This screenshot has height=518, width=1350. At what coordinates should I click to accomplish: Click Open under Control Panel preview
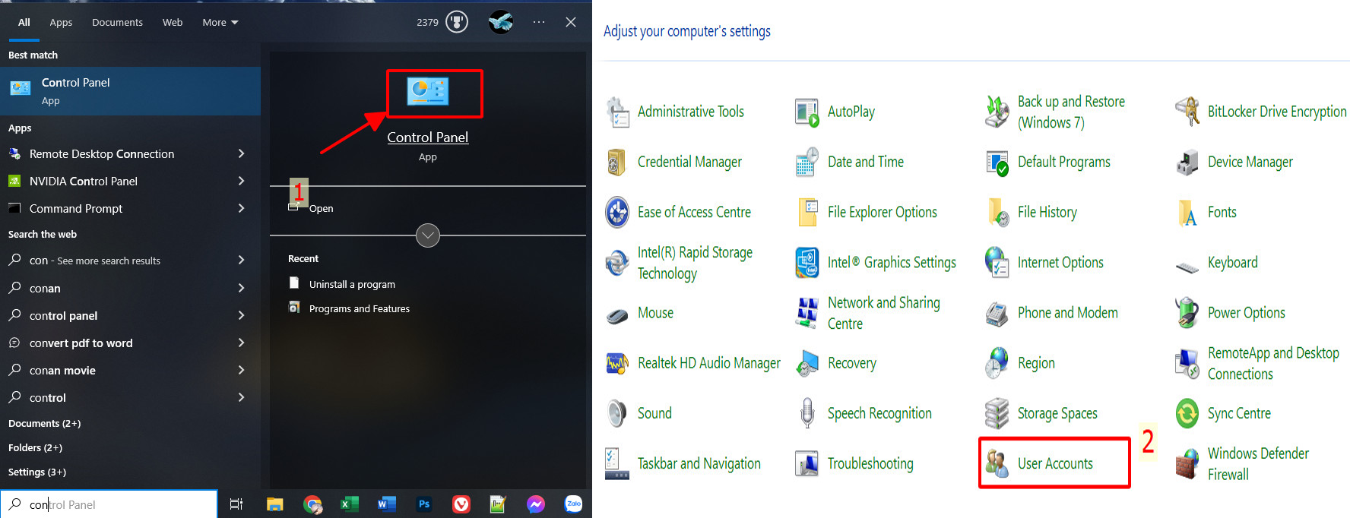(x=321, y=208)
